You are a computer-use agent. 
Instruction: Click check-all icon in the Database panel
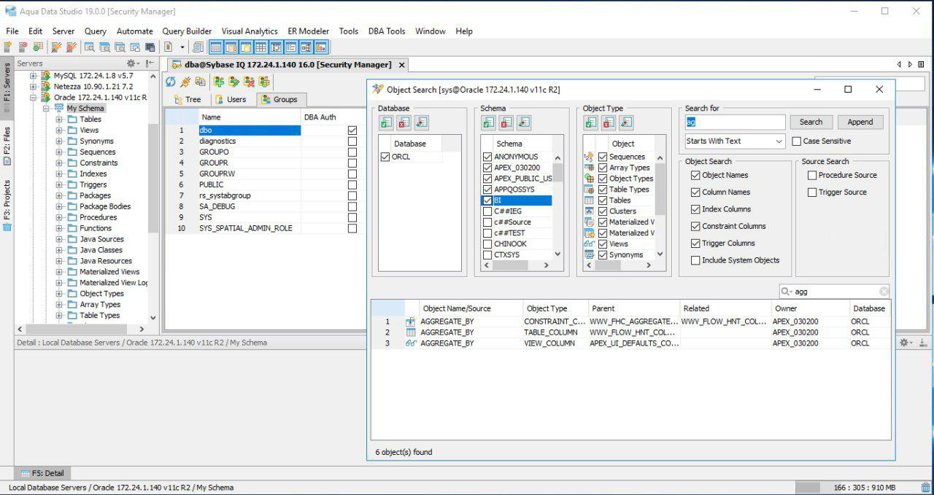pos(387,122)
